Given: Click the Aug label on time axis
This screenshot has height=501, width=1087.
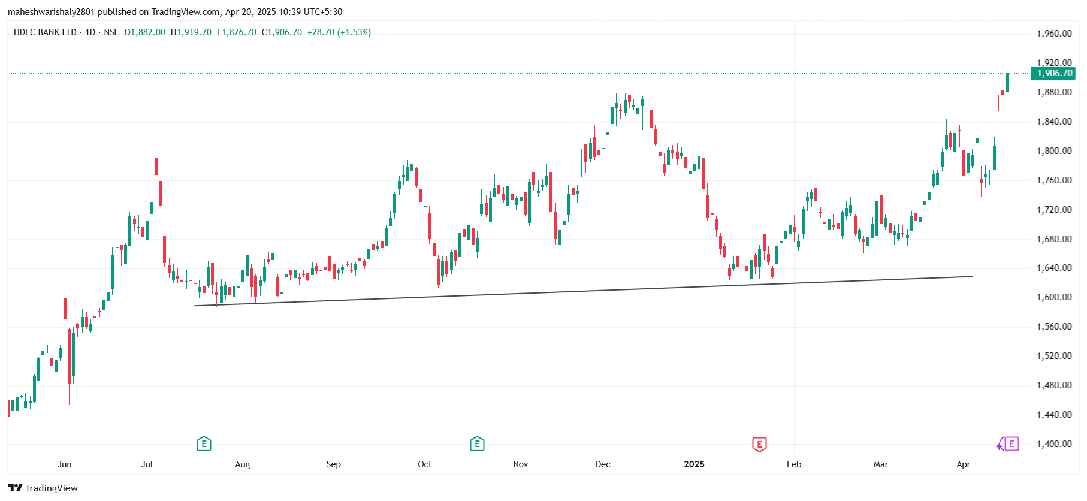Looking at the screenshot, I should (x=243, y=464).
